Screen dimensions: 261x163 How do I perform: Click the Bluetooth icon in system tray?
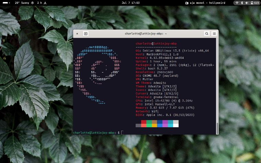pos(242,3)
